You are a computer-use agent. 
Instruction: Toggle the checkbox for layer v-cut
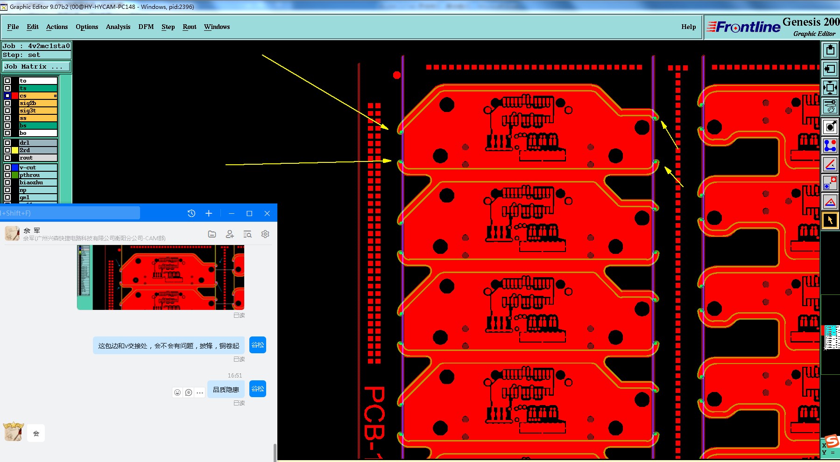[x=7, y=168]
